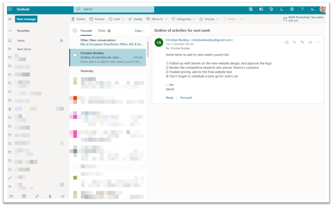Expand the Junk dropdown arrow

pos(123,19)
